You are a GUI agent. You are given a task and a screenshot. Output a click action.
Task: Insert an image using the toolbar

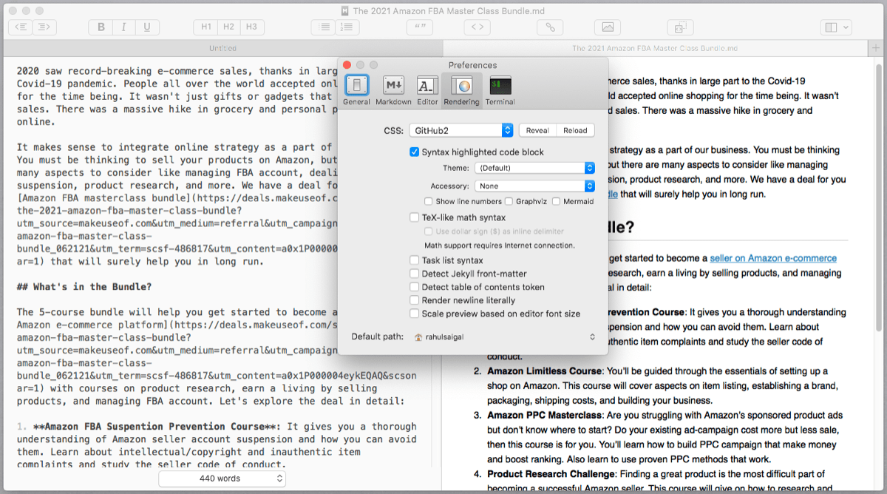pos(608,27)
